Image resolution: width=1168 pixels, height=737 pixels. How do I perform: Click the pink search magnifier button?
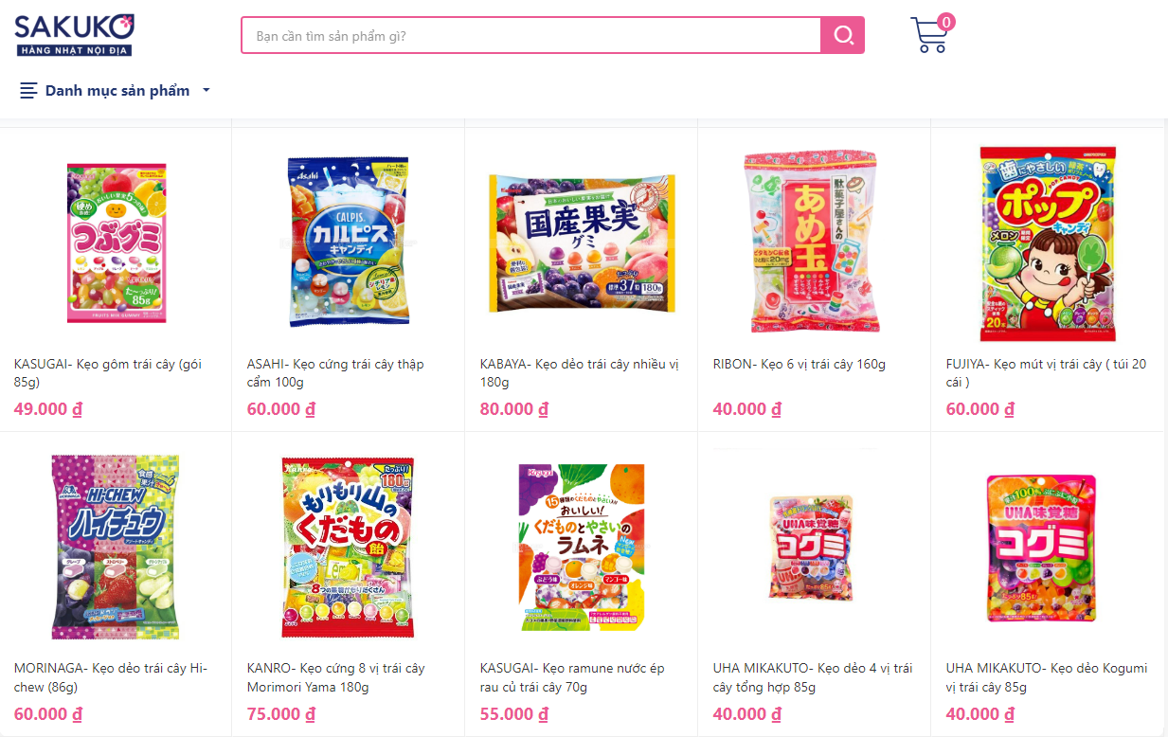[842, 35]
